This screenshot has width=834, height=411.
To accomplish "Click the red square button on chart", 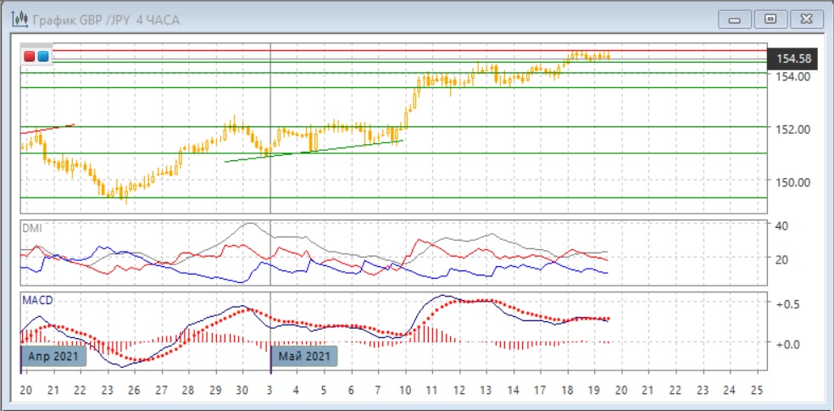I will coord(31,57).
